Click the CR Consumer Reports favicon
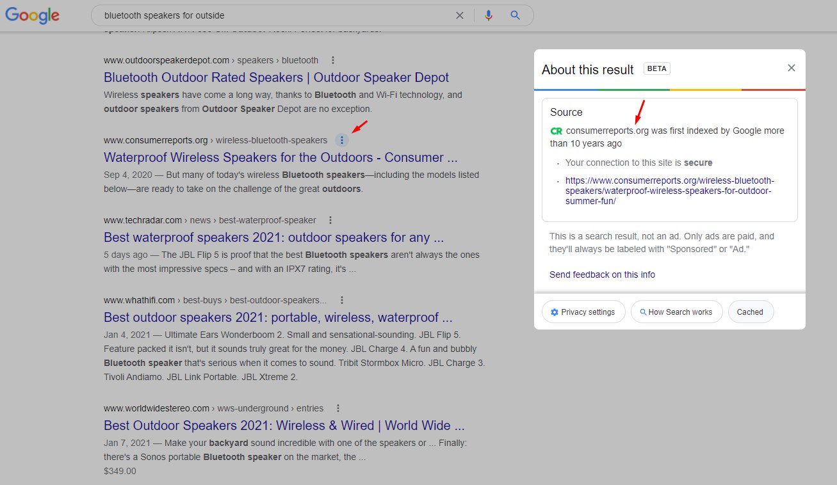The image size is (837, 485). [x=557, y=131]
